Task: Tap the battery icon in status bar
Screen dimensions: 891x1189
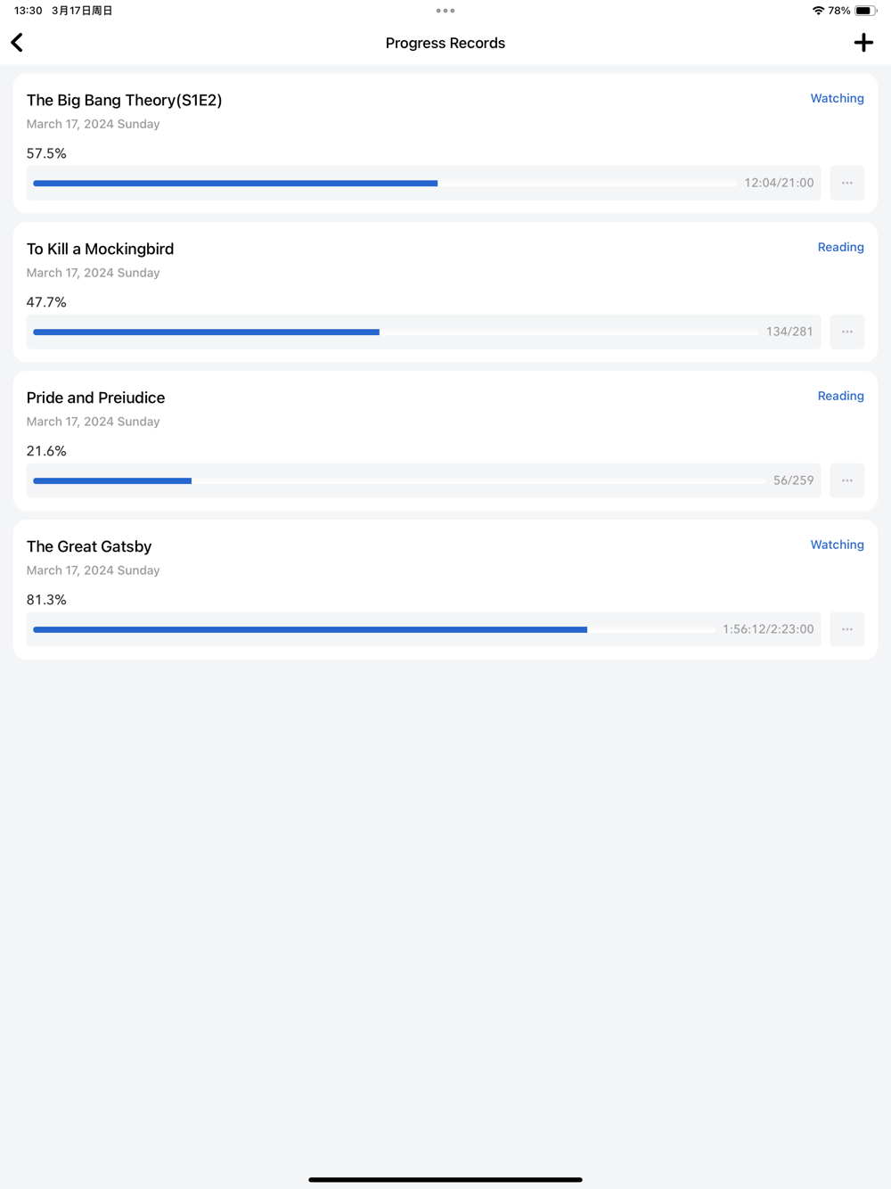Action: 865,11
